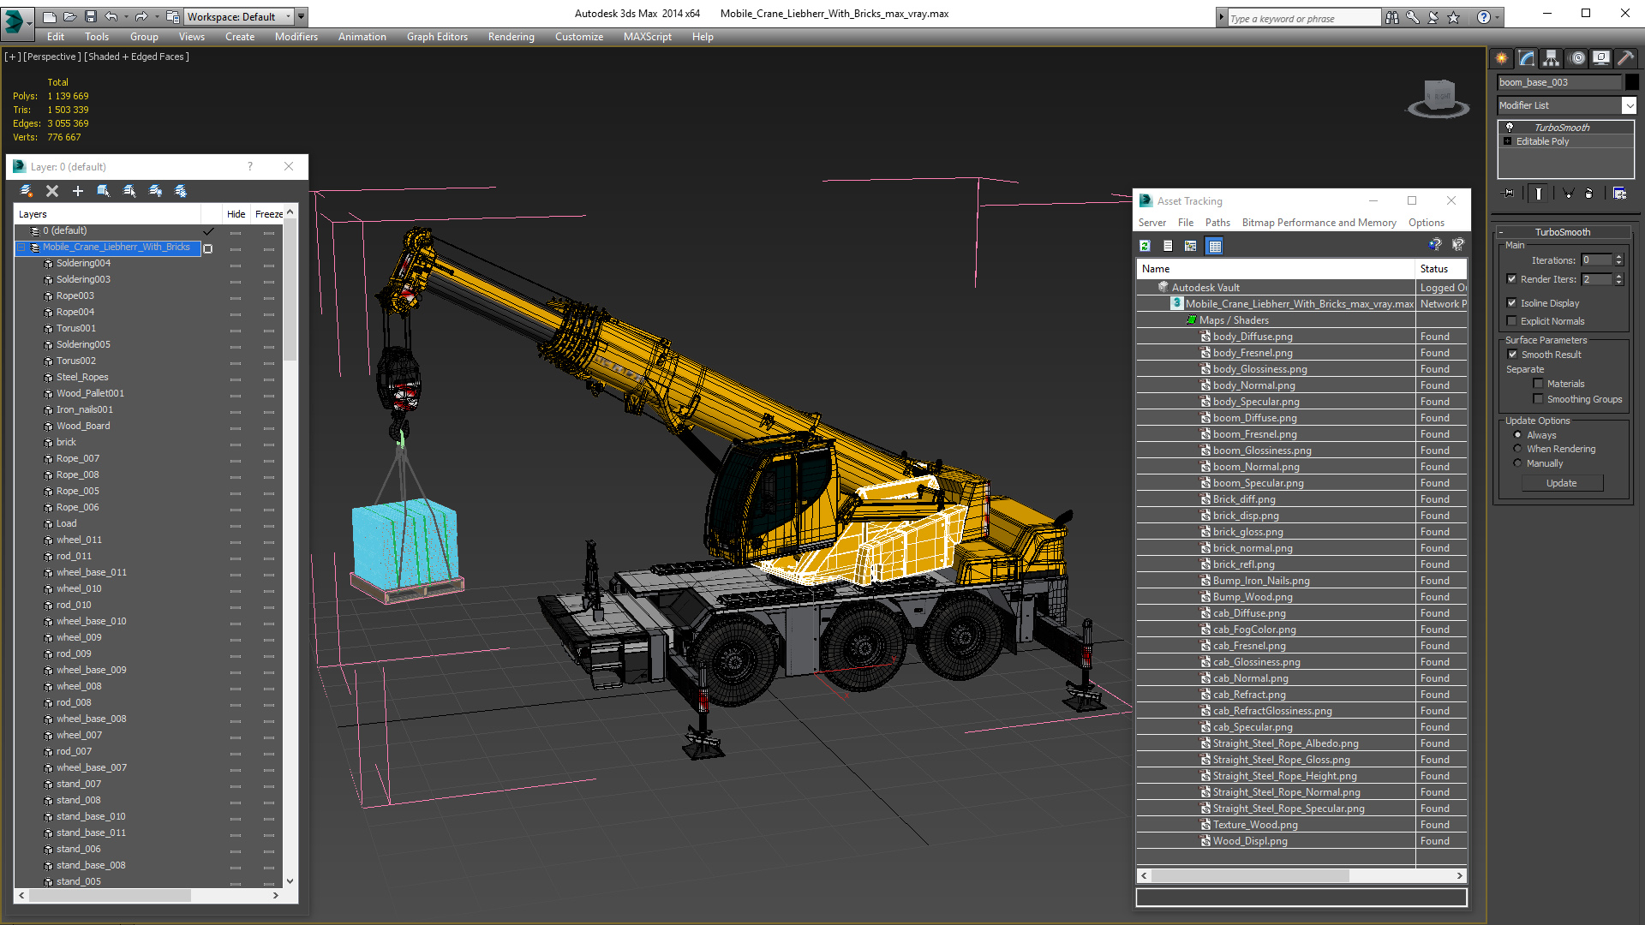Click the Perspective viewport label
1645x925 pixels.
click(51, 57)
